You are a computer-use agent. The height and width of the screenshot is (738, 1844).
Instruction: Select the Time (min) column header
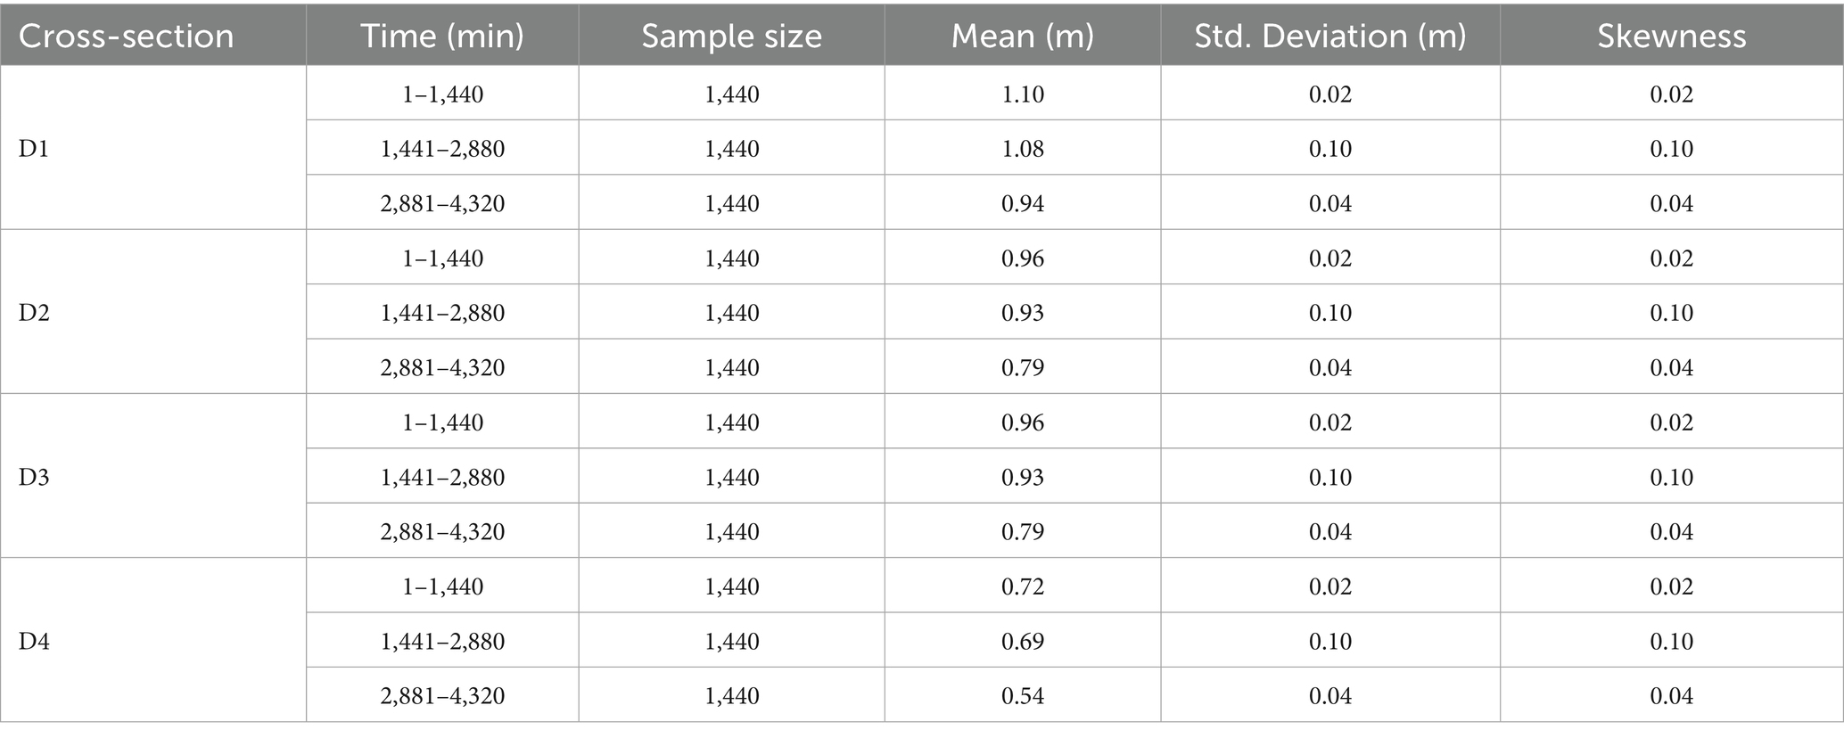[x=442, y=36]
